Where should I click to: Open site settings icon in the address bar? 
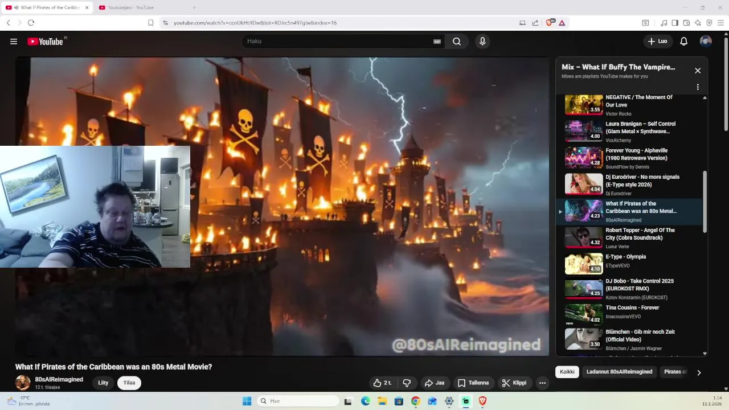(x=165, y=23)
